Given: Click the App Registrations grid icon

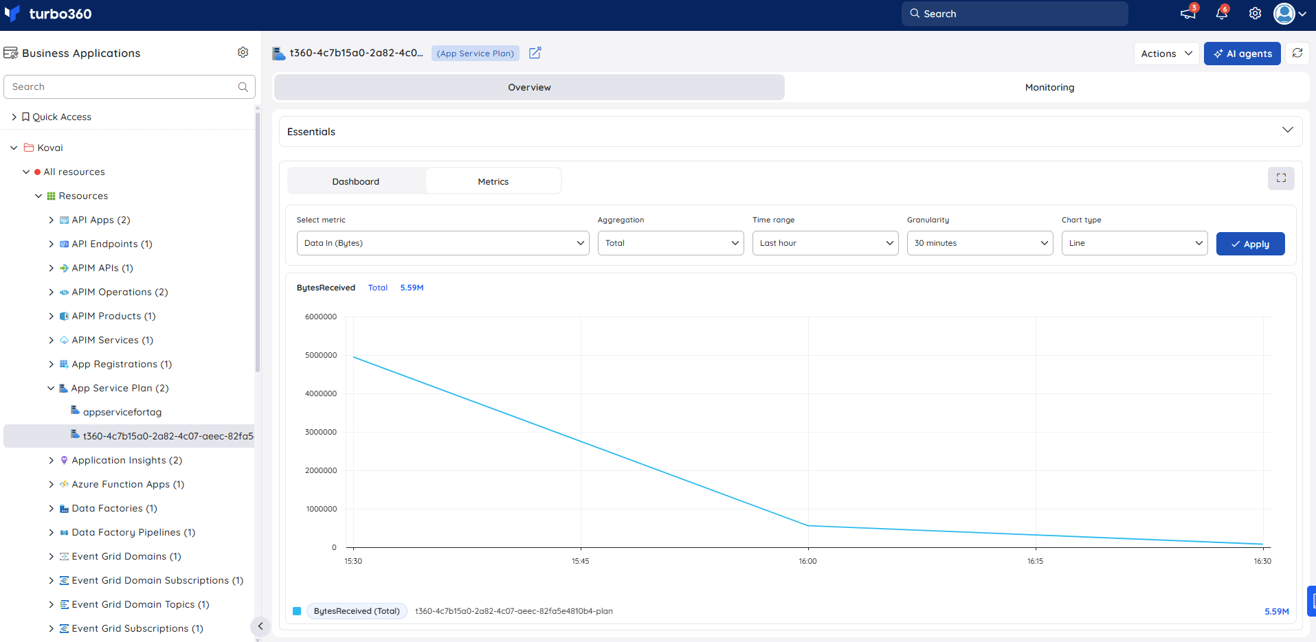Looking at the screenshot, I should coord(64,364).
